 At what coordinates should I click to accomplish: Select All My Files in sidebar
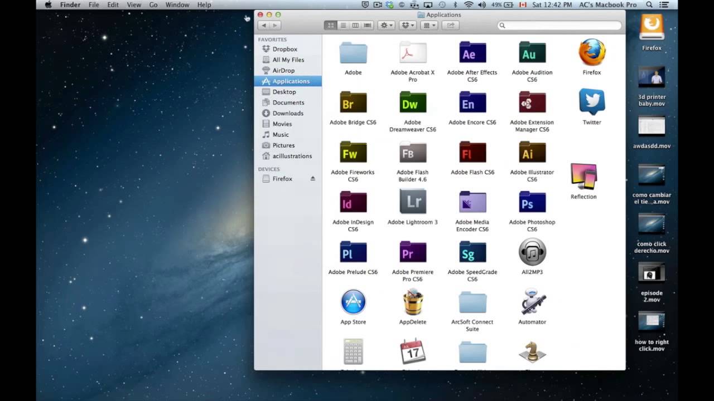tap(288, 60)
